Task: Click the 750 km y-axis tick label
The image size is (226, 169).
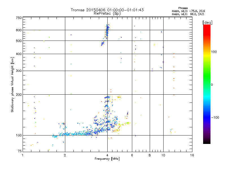Action: point(18,18)
